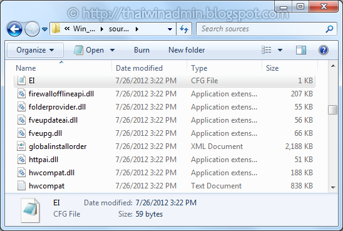This screenshot has width=343, height=231.
Task: Click the 2,188 KB size value
Action: coord(299,146)
